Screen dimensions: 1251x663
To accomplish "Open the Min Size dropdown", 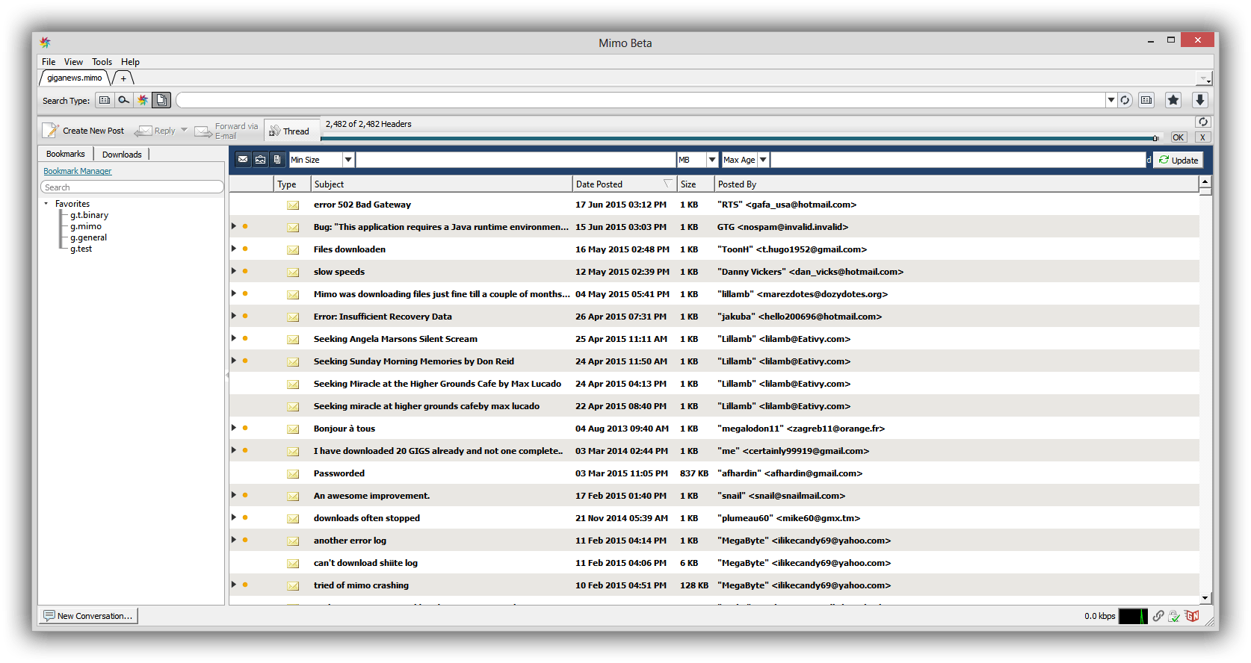I will coord(348,160).
